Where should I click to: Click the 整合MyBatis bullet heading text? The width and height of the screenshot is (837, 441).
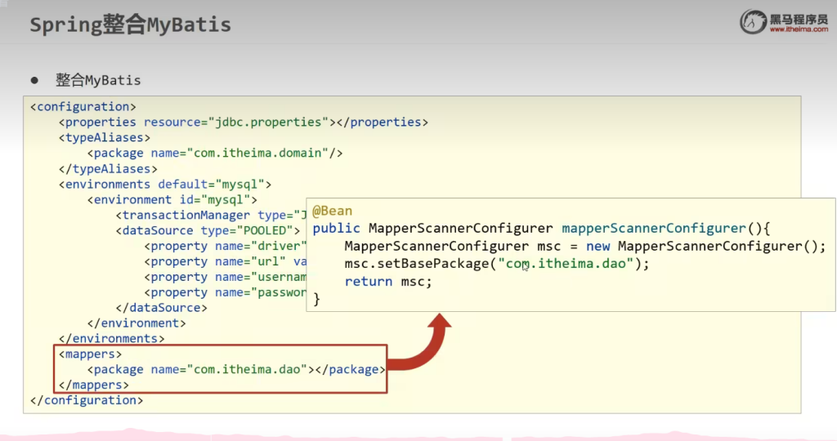point(98,80)
